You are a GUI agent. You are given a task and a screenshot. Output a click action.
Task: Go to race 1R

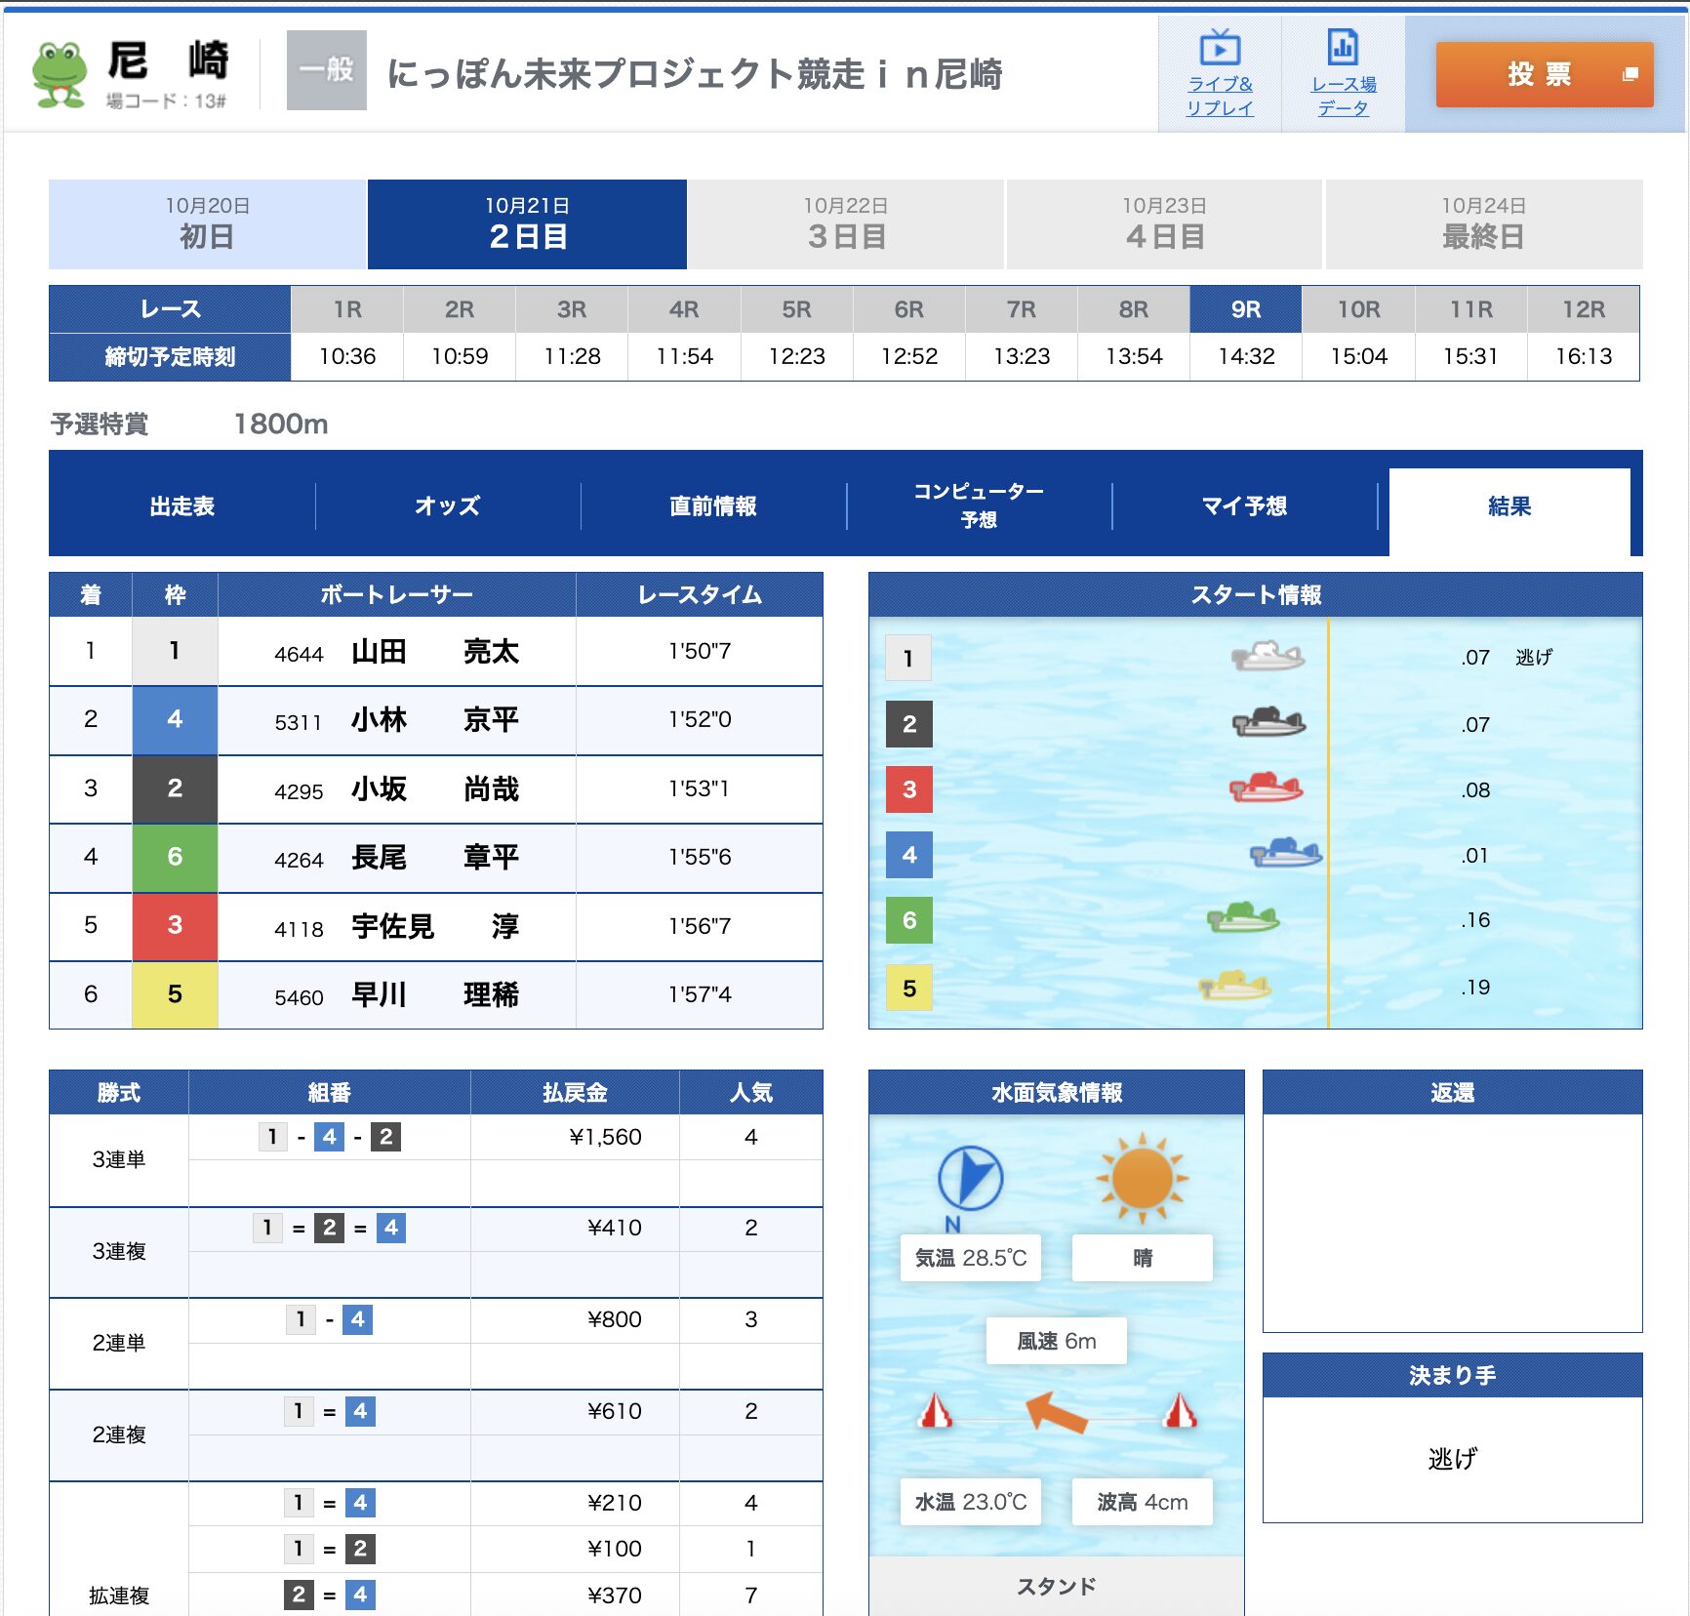point(347,310)
